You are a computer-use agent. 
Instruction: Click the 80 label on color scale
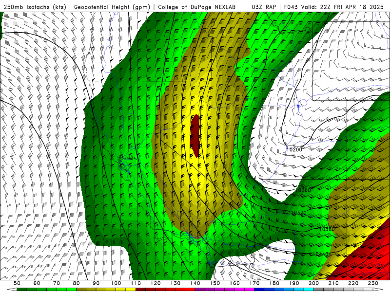point(77,283)
